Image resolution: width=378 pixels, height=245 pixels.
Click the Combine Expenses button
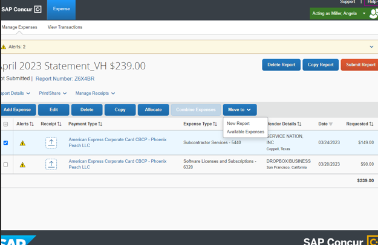(196, 110)
